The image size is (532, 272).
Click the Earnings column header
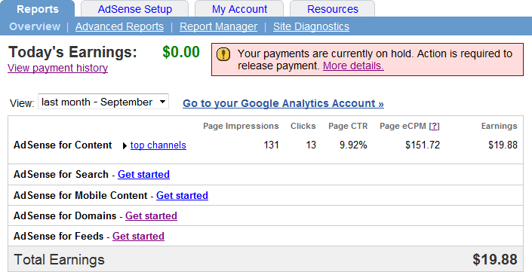(x=499, y=126)
